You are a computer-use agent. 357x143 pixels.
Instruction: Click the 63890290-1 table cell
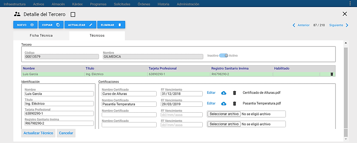pos(178,74)
